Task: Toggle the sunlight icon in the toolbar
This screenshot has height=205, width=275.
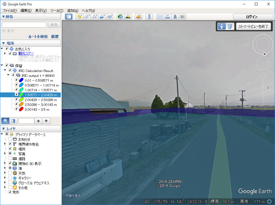Action: (128, 17)
